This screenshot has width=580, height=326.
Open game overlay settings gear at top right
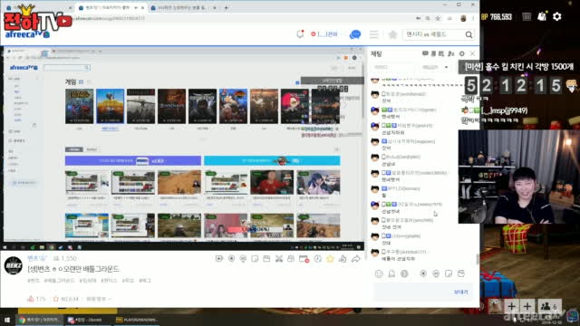click(x=557, y=16)
